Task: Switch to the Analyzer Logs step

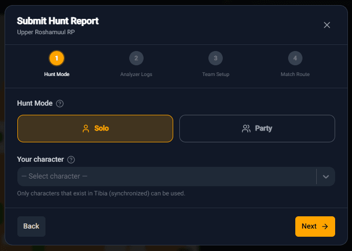Action: tap(136, 74)
